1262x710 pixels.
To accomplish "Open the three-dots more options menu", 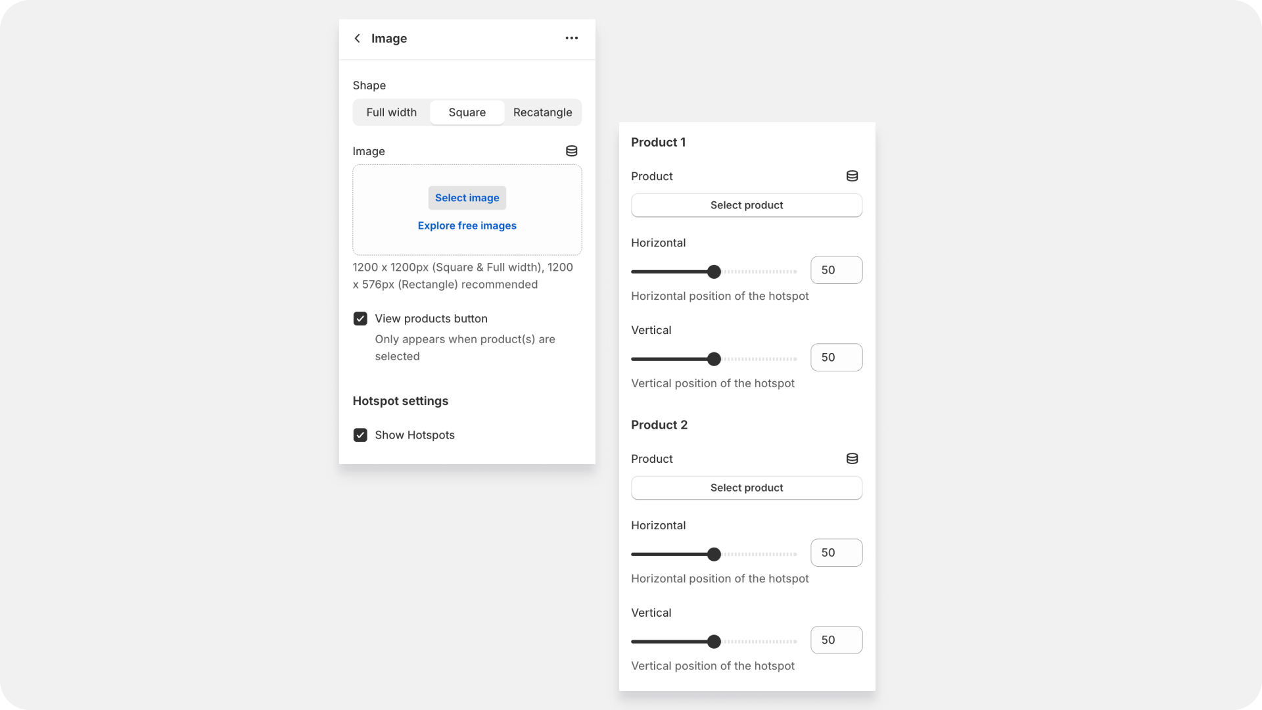I will (x=572, y=38).
